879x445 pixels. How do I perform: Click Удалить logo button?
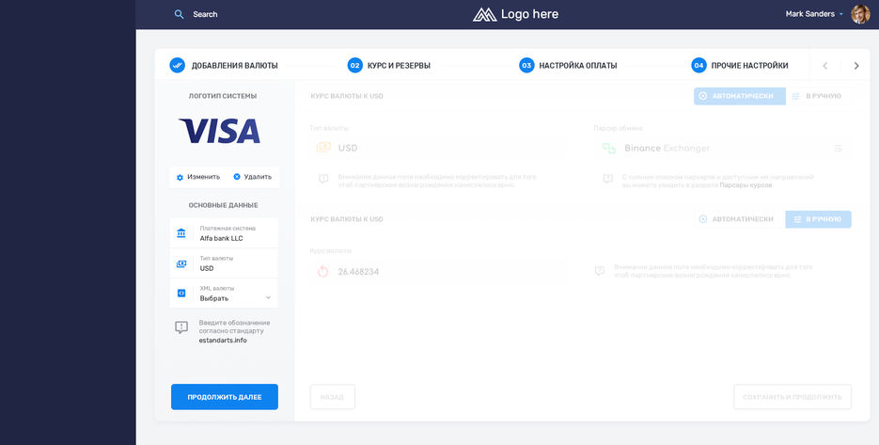[x=252, y=177]
